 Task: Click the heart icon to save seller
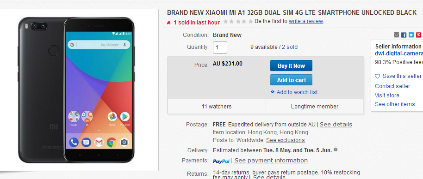(x=377, y=76)
